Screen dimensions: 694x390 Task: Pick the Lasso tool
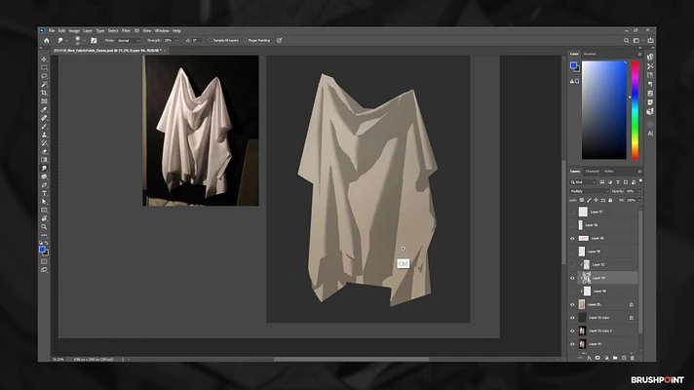tap(44, 75)
